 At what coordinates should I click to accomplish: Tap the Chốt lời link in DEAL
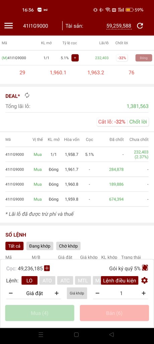point(138,122)
